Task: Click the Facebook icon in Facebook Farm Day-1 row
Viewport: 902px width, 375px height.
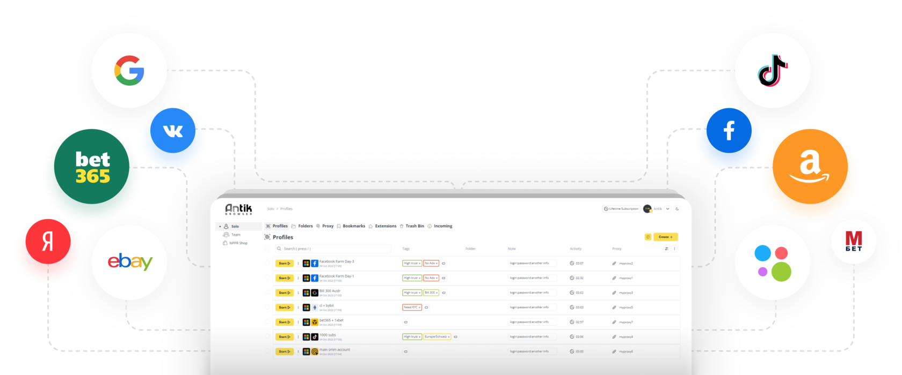Action: pos(315,278)
